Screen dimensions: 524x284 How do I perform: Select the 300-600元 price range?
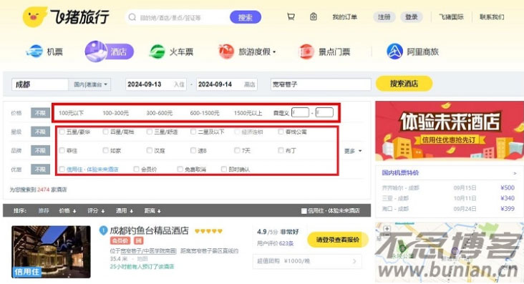(x=160, y=113)
